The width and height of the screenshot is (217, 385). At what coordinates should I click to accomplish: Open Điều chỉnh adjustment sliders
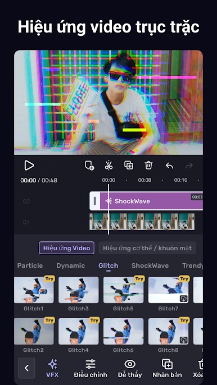(91, 368)
